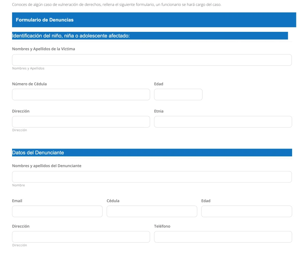Click the Datos del Denunciante section heading
Screen dimensions: 308x256
pyautogui.click(x=38, y=153)
